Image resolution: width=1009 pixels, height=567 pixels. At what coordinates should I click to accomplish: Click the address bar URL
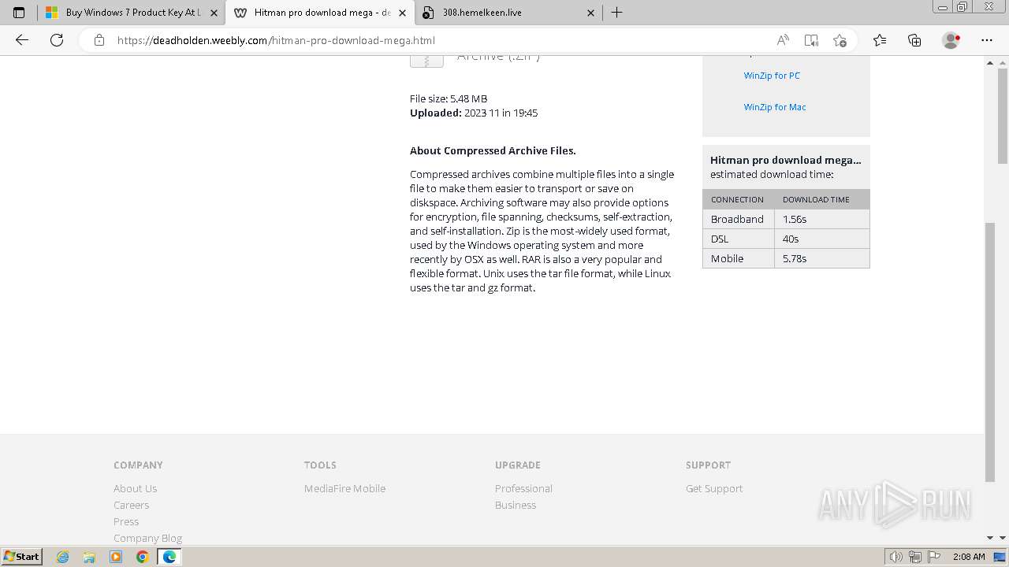[x=276, y=40]
